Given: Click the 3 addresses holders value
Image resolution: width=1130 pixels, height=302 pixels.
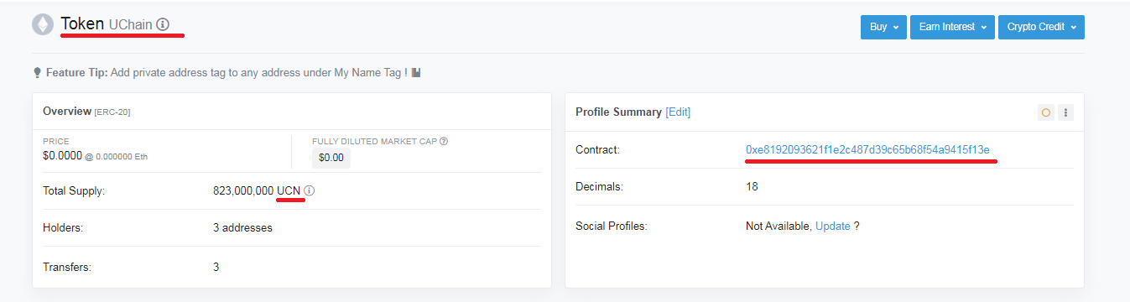Looking at the screenshot, I should click(242, 227).
